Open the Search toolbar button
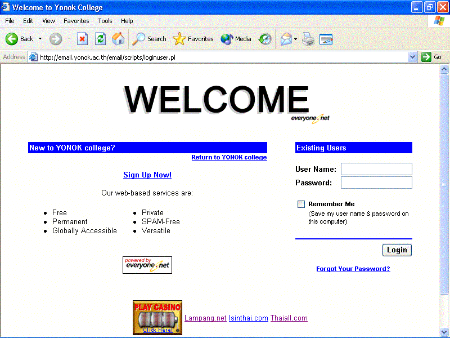 coord(150,39)
